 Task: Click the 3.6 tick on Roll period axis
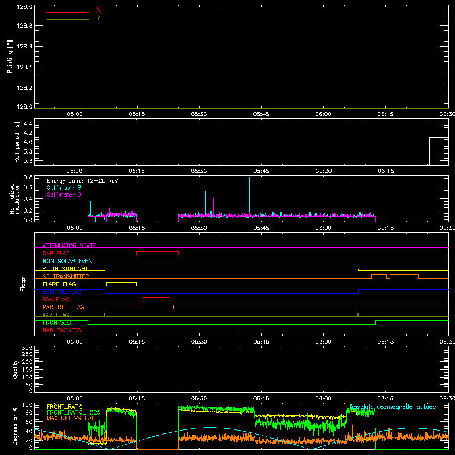[28, 160]
